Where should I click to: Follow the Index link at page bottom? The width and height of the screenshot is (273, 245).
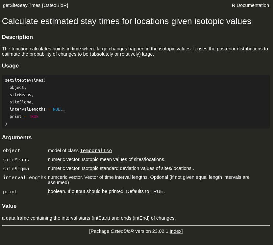coord(175,231)
